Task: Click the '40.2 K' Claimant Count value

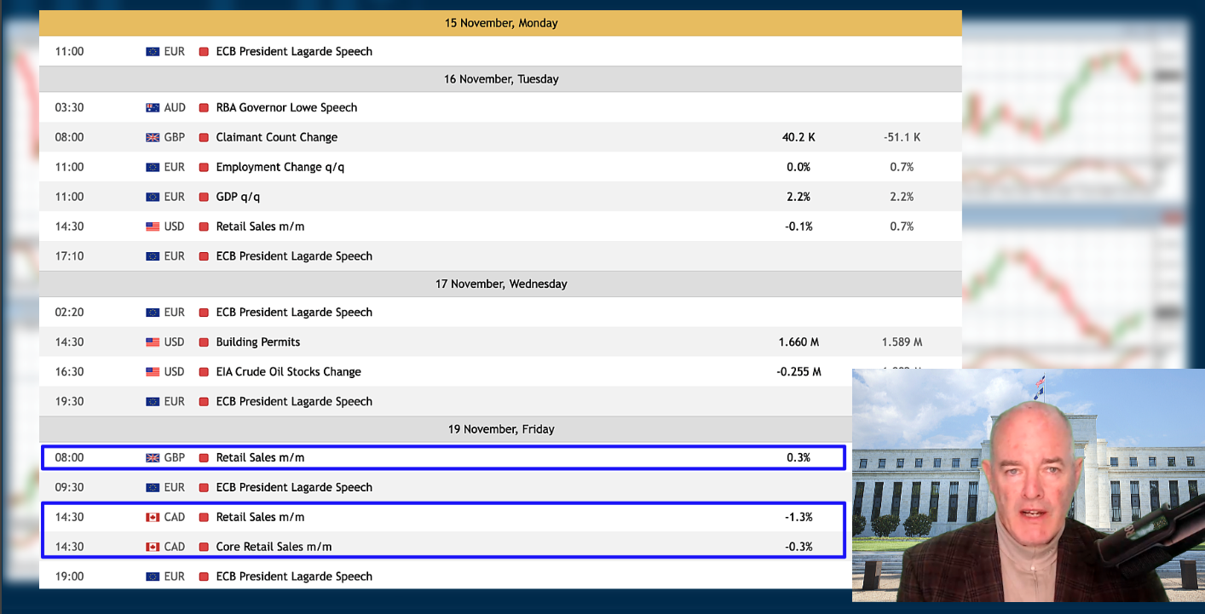Action: pyautogui.click(x=799, y=137)
